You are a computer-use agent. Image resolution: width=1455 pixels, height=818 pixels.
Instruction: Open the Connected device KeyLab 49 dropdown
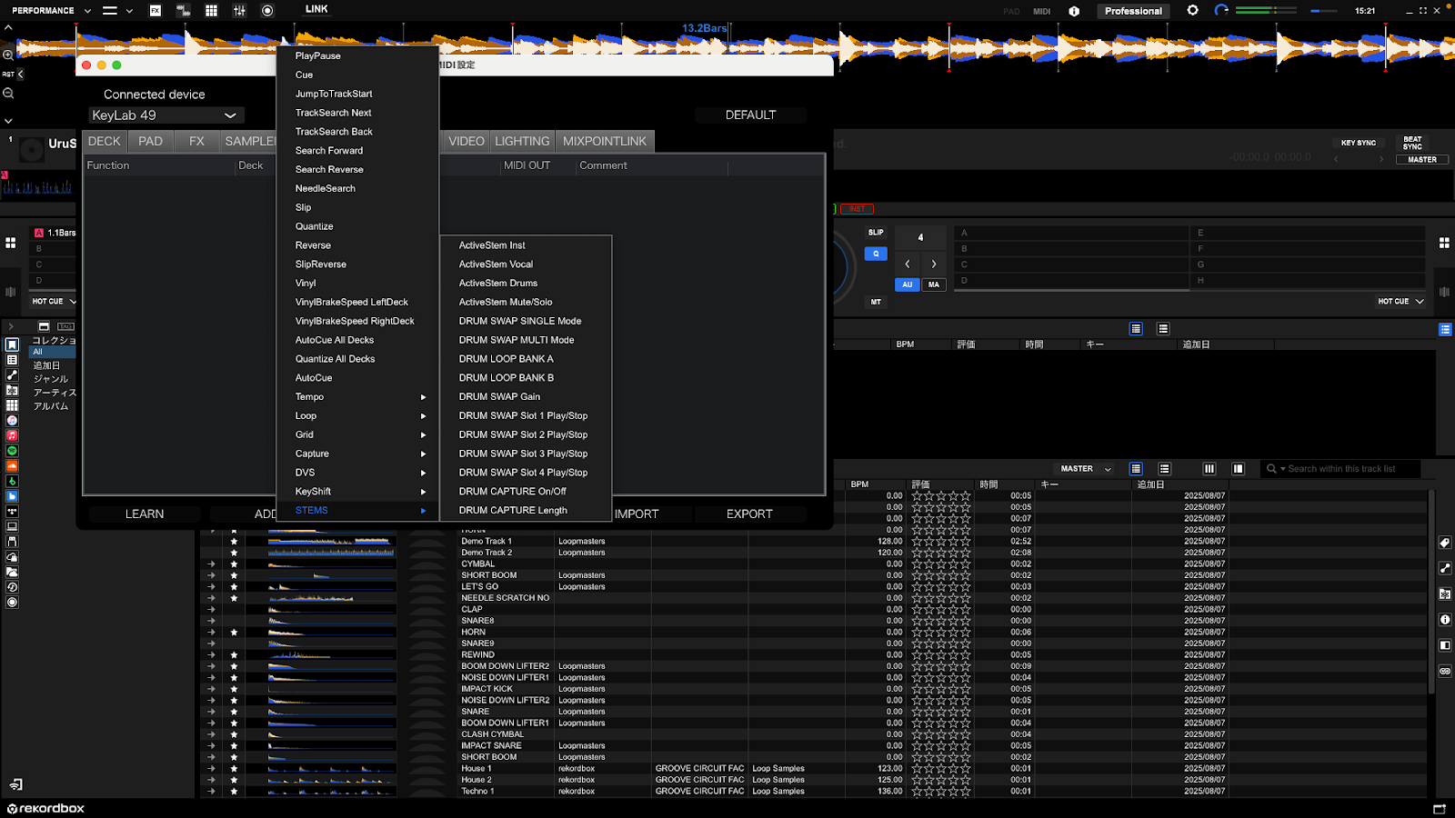click(165, 115)
